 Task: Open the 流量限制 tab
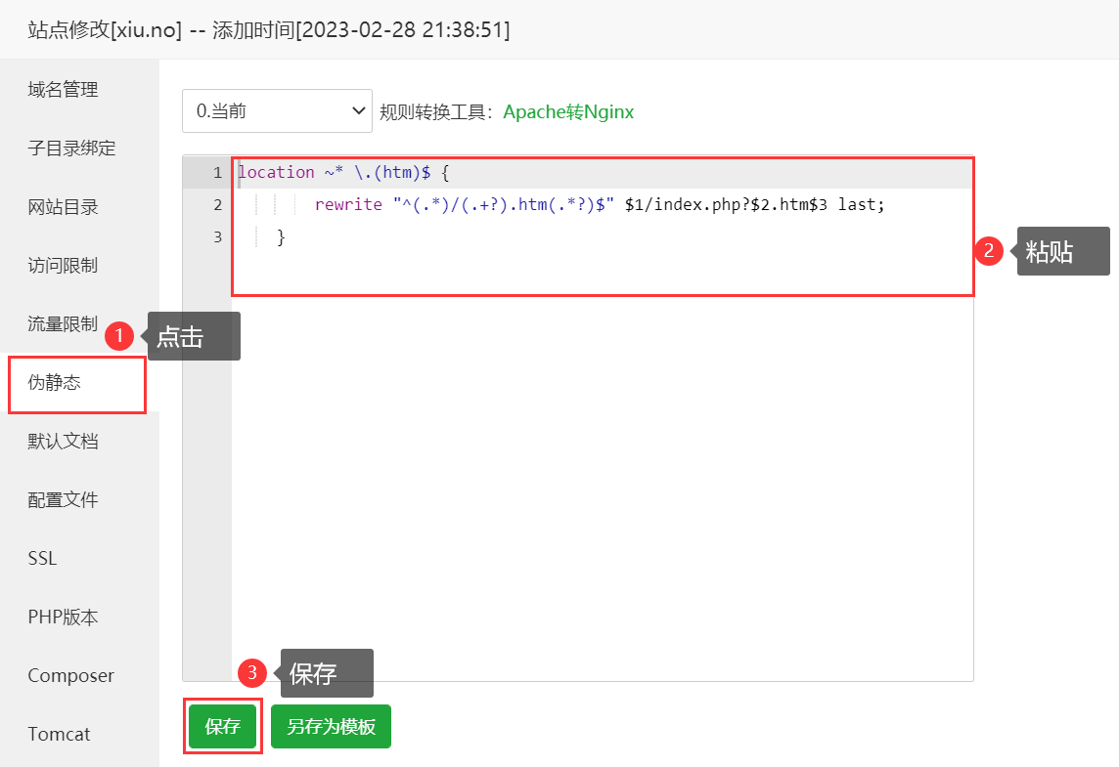(64, 324)
